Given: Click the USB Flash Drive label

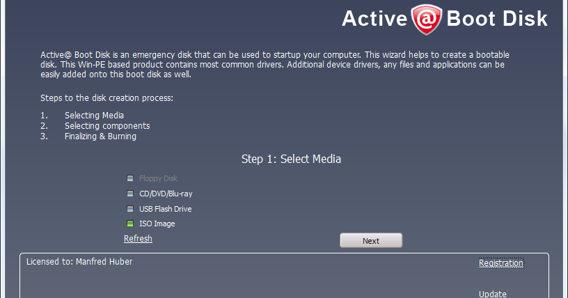Looking at the screenshot, I should 166,209.
